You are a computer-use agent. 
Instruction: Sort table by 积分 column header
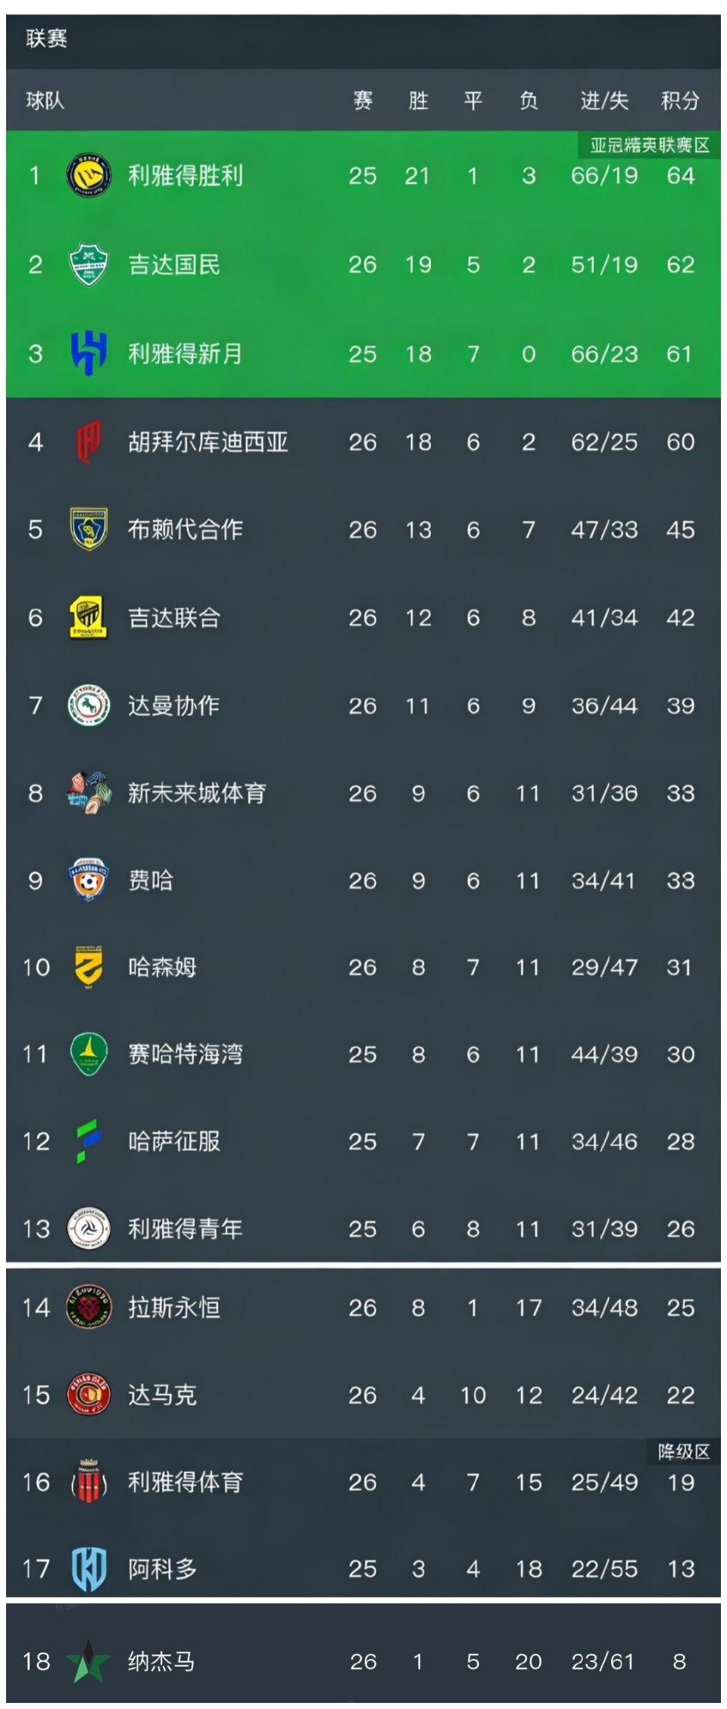(679, 101)
